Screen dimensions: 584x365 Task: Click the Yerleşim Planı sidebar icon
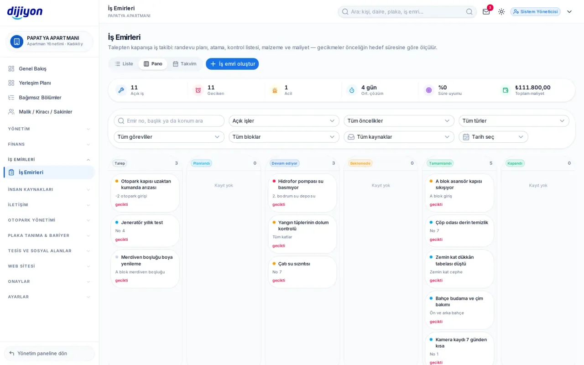click(x=11, y=83)
